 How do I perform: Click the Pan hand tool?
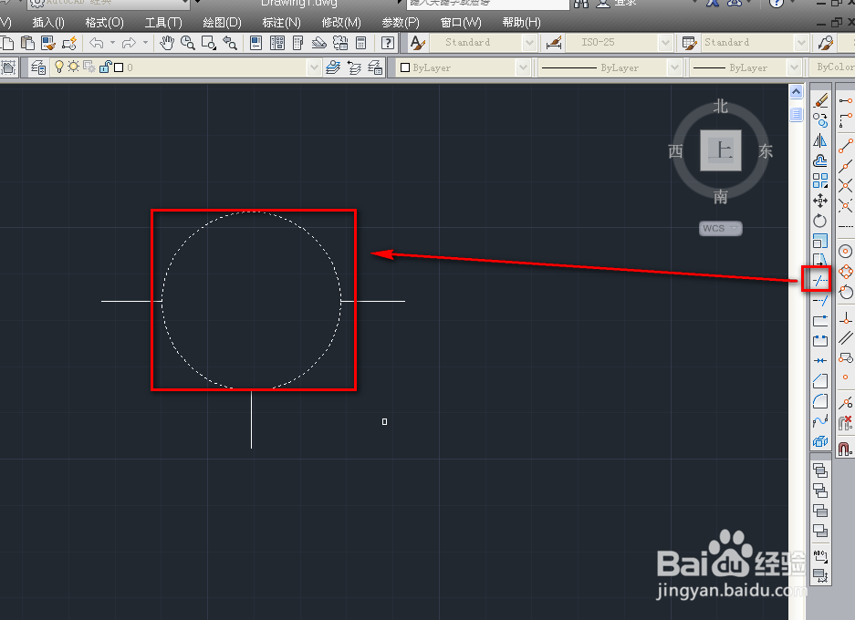coord(166,43)
